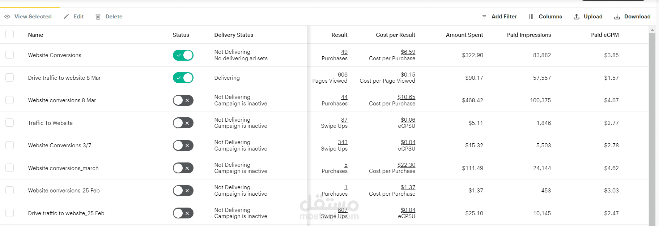Click the Delete trash can icon
659x226 pixels.
point(98,17)
